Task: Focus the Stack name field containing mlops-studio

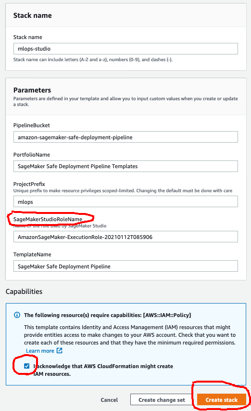Action: (125, 49)
